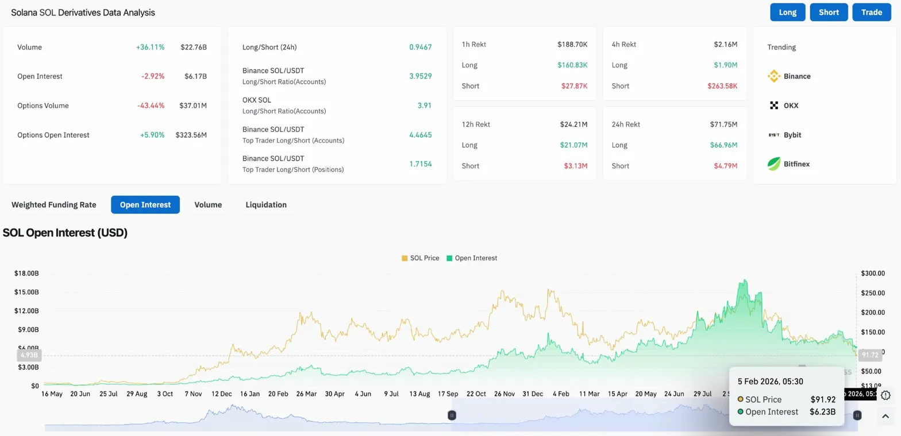Click the left range handle of the chart navigator
The height and width of the screenshot is (436, 901).
coord(452,415)
